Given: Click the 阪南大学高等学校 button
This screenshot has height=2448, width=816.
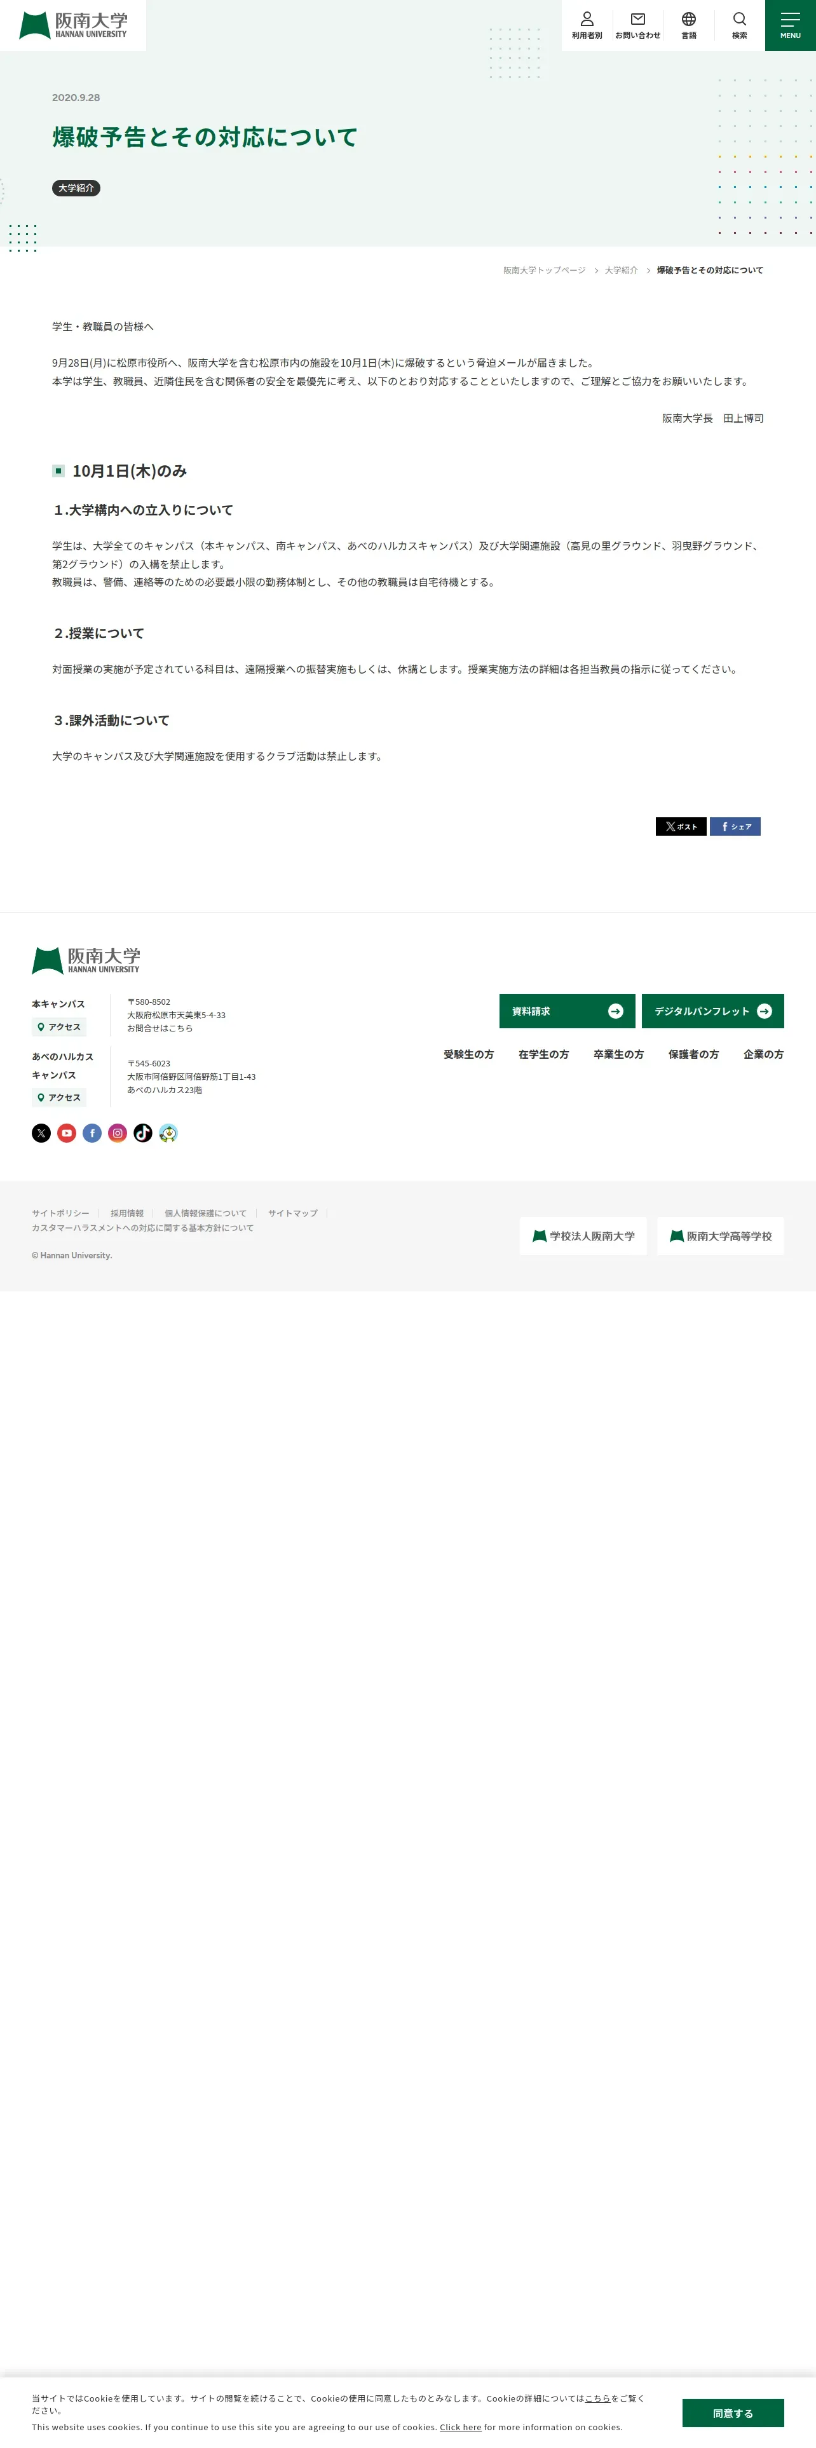Looking at the screenshot, I should (x=721, y=1236).
